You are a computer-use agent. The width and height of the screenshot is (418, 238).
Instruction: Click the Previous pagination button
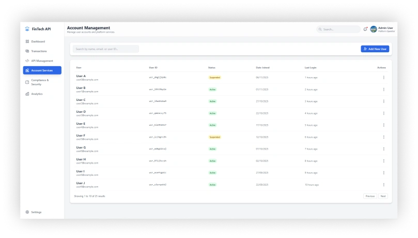point(370,196)
